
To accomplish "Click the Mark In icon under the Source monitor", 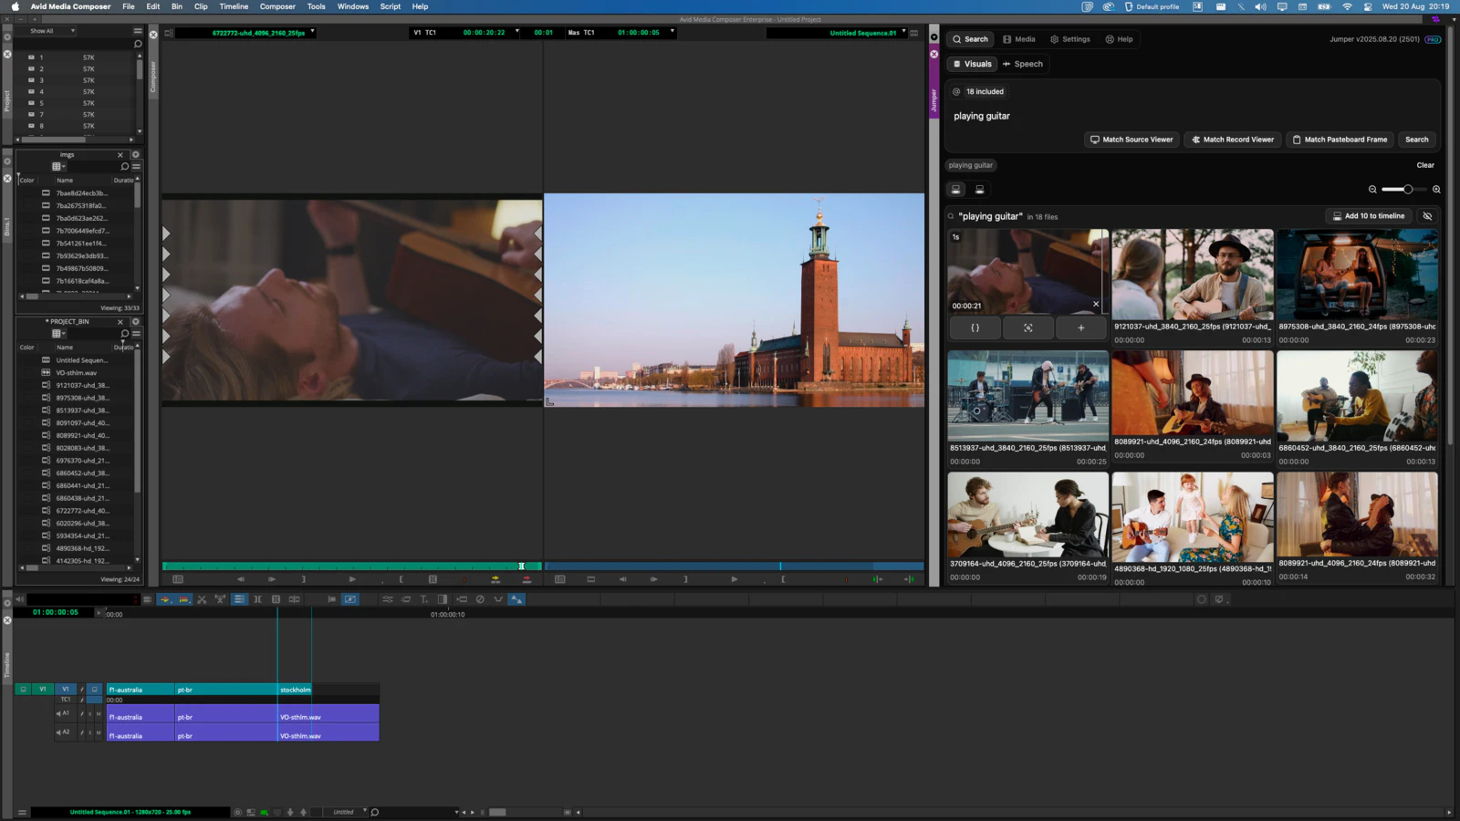I will pyautogui.click(x=401, y=579).
